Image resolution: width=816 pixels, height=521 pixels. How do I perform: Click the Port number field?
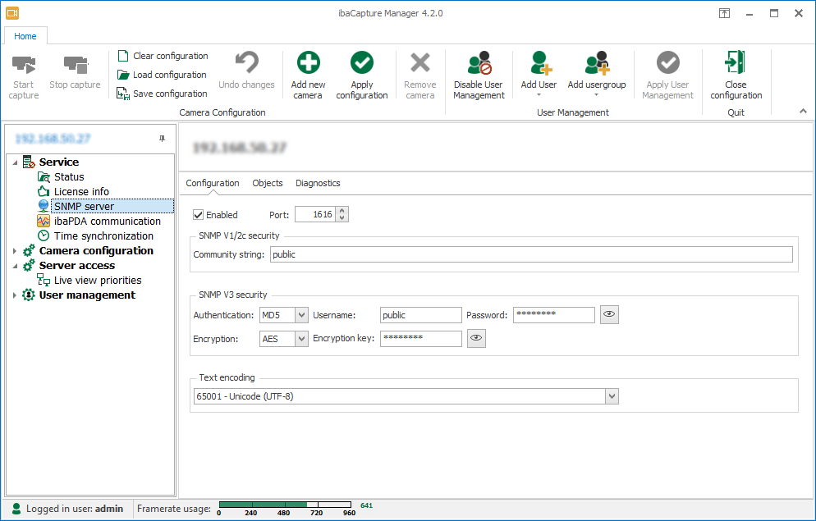click(x=316, y=214)
